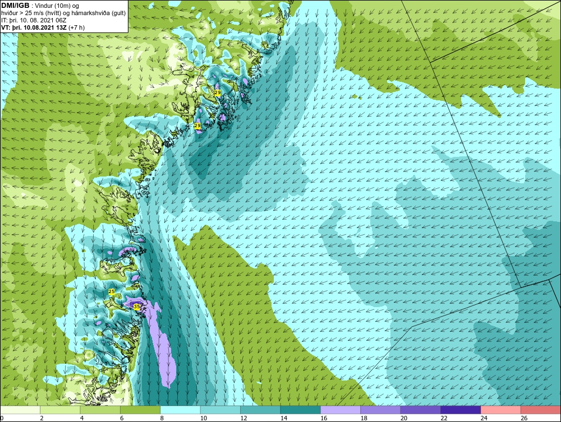The image size is (561, 422).
Task: Click the 0–2 m/s palest legend swatch
Action: pyautogui.click(x=20, y=410)
